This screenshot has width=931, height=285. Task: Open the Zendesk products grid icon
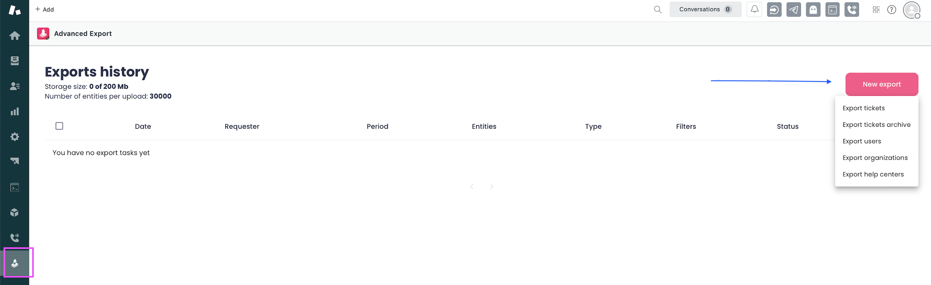pyautogui.click(x=876, y=9)
